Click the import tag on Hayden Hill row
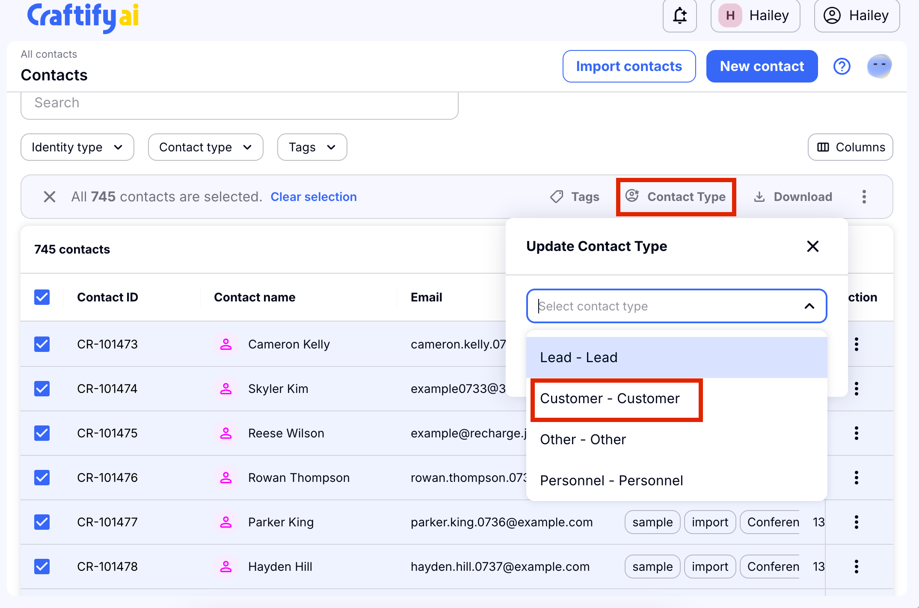The height and width of the screenshot is (608, 919). [710, 567]
